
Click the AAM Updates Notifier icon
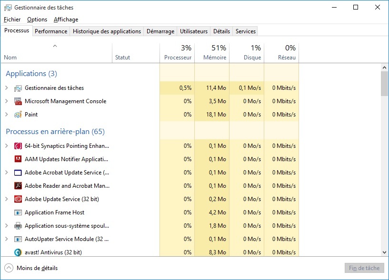coord(18,159)
